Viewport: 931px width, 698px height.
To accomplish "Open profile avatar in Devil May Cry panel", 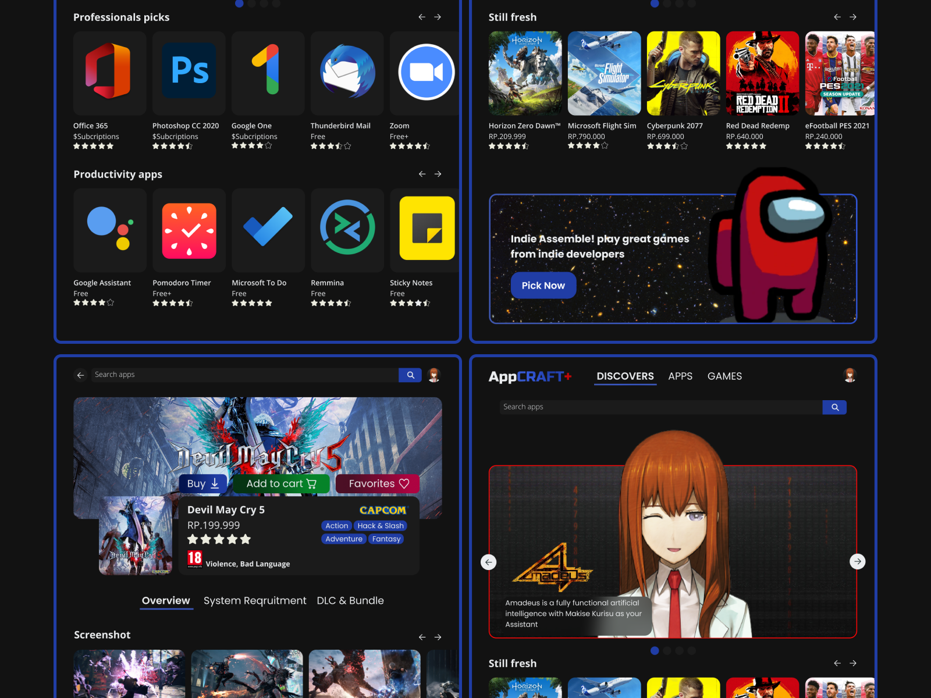I will pyautogui.click(x=434, y=375).
